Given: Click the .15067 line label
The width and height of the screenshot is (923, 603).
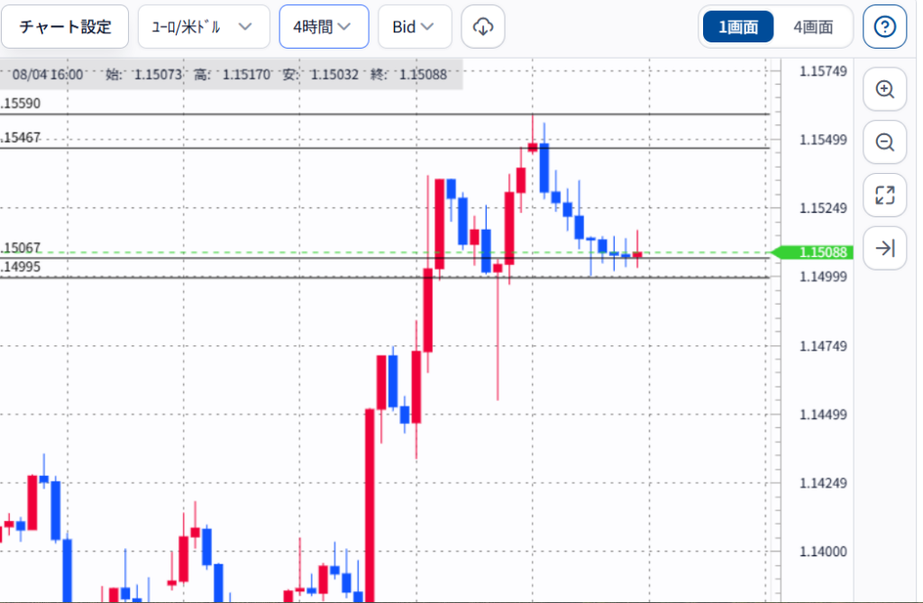Looking at the screenshot, I should (21, 247).
